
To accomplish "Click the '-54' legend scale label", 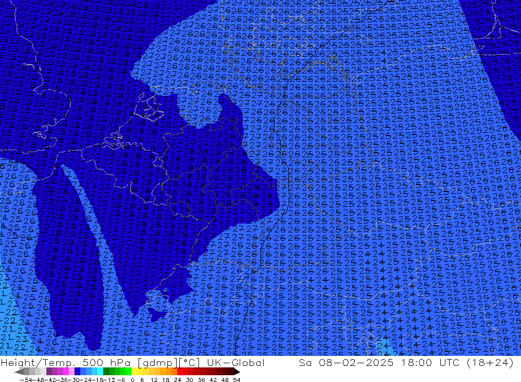I will click(x=26, y=380).
